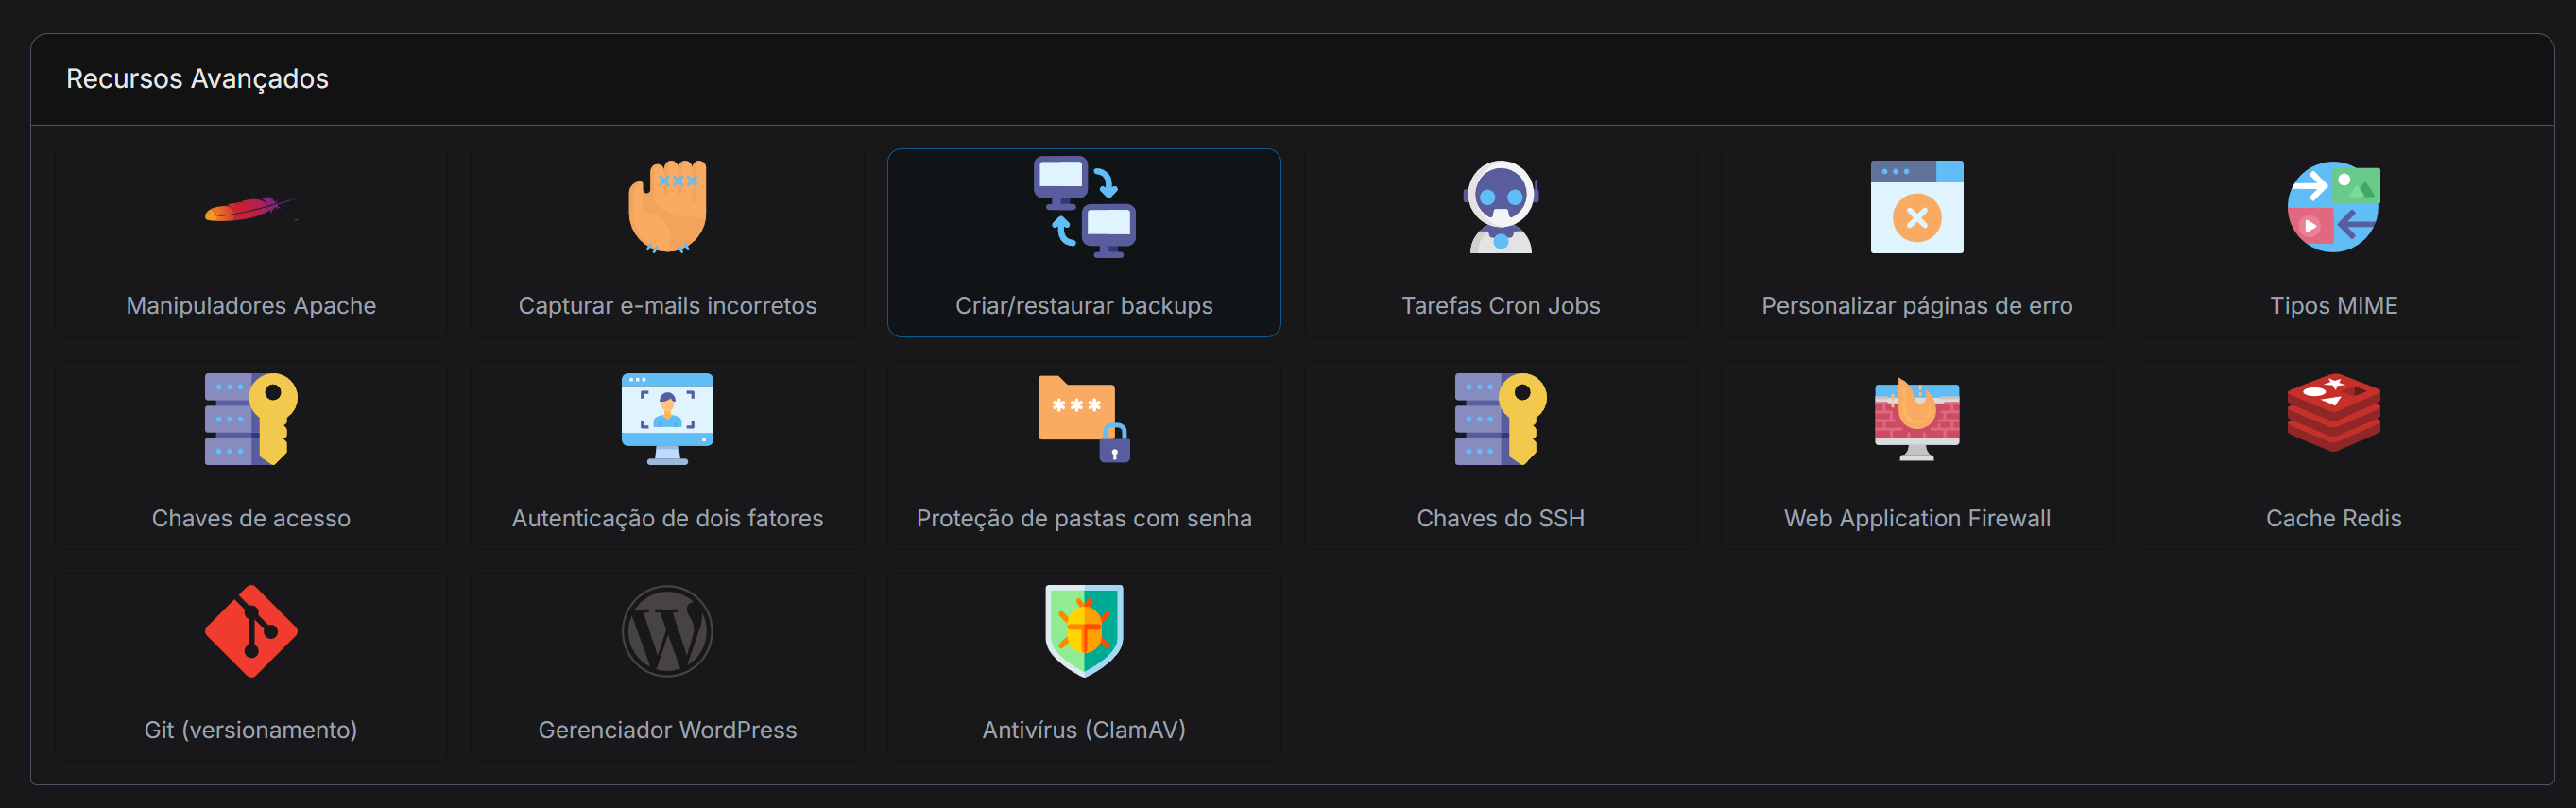Open the Web Application Firewall icon
Screen dimensions: 2576x808
click(x=1916, y=419)
